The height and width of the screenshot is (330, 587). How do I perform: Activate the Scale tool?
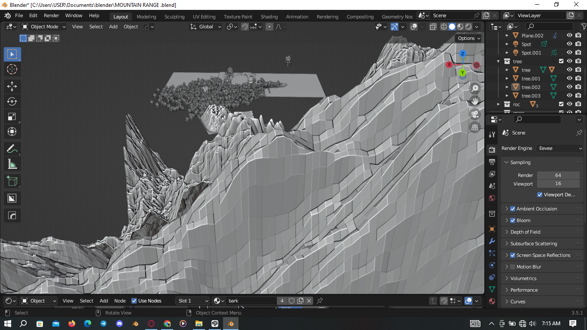click(x=12, y=116)
